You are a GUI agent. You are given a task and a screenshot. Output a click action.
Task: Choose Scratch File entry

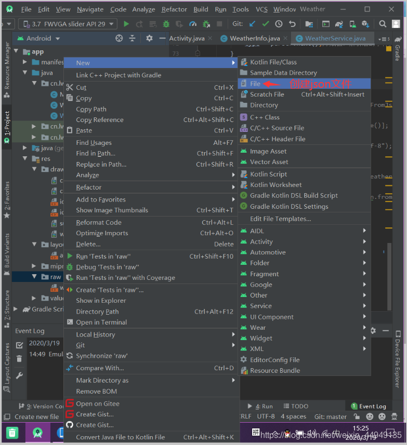304,95
